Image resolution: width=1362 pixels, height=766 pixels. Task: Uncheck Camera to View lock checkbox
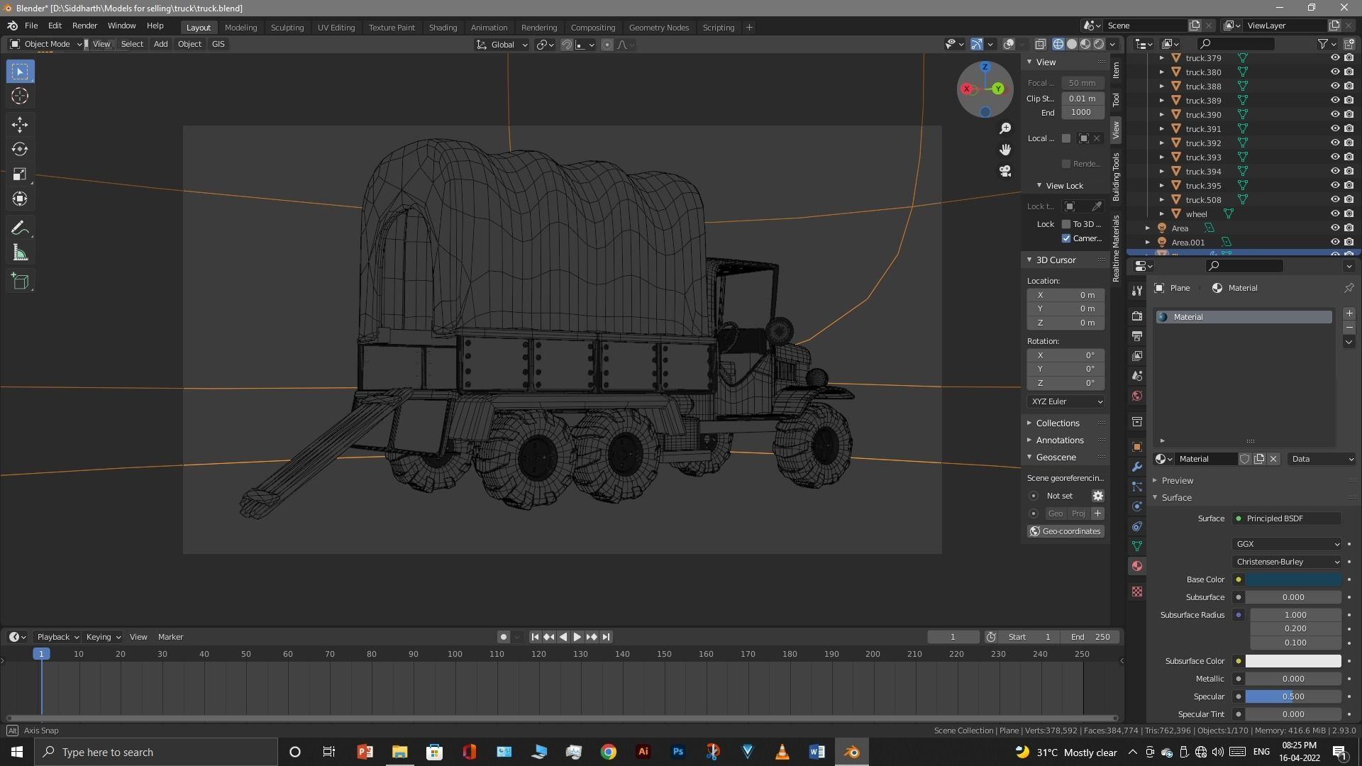(1065, 238)
